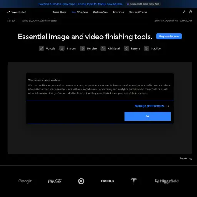Screen dimensions: 197x197
Task: Click the Add Detail label
Action: pos(114,48)
